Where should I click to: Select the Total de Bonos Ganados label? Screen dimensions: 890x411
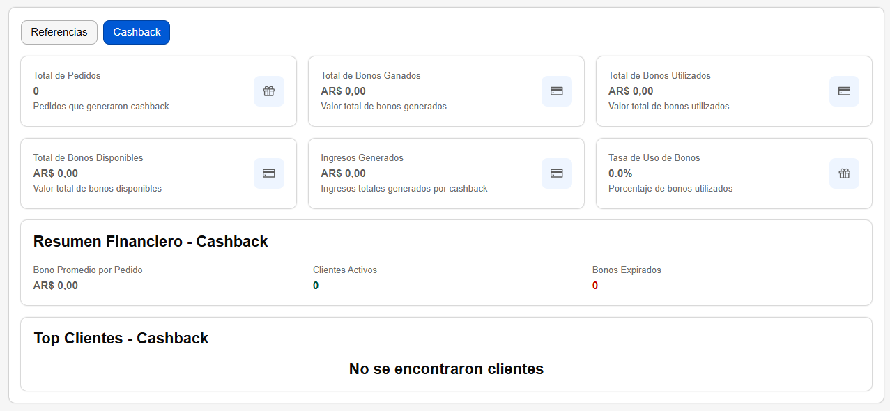point(371,75)
